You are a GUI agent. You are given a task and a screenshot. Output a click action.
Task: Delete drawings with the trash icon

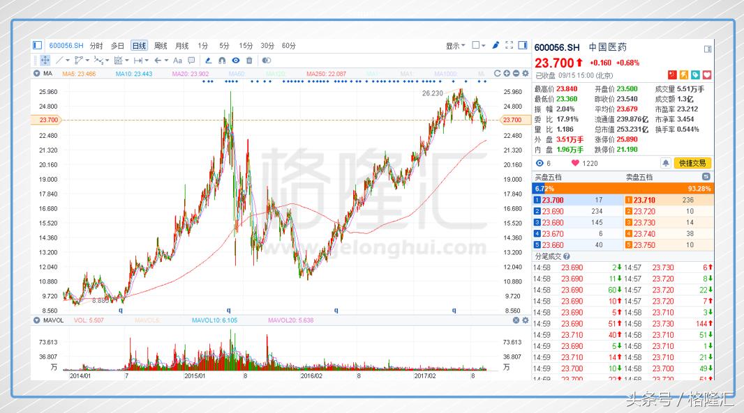click(x=249, y=60)
